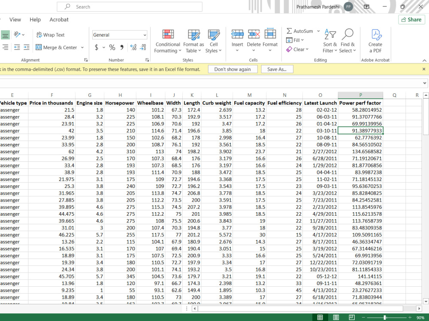Switch to Page Break Preview
The image size is (429, 321).
pos(352,317)
